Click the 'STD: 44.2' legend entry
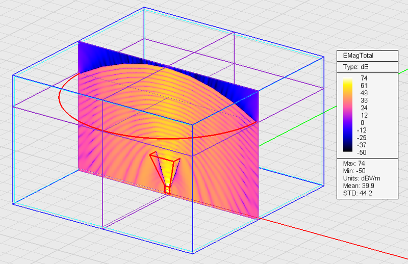 (x=358, y=193)
